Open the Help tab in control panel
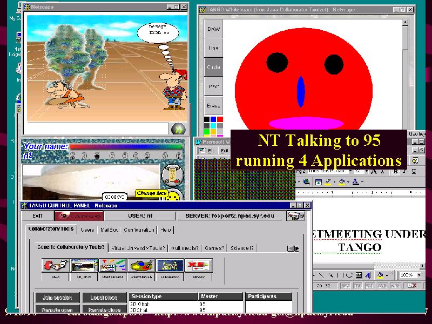Image resolution: width=432 pixels, height=324 pixels. pyautogui.click(x=166, y=230)
